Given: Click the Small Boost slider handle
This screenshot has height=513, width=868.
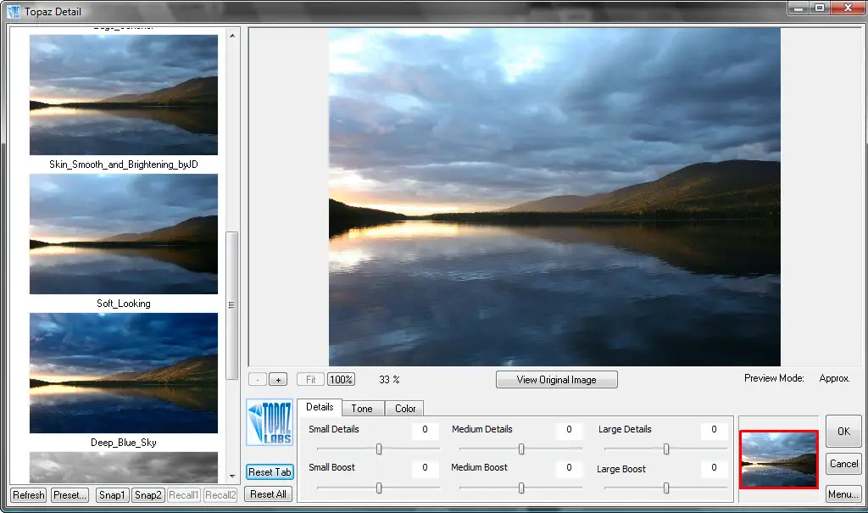Looking at the screenshot, I should (379, 488).
